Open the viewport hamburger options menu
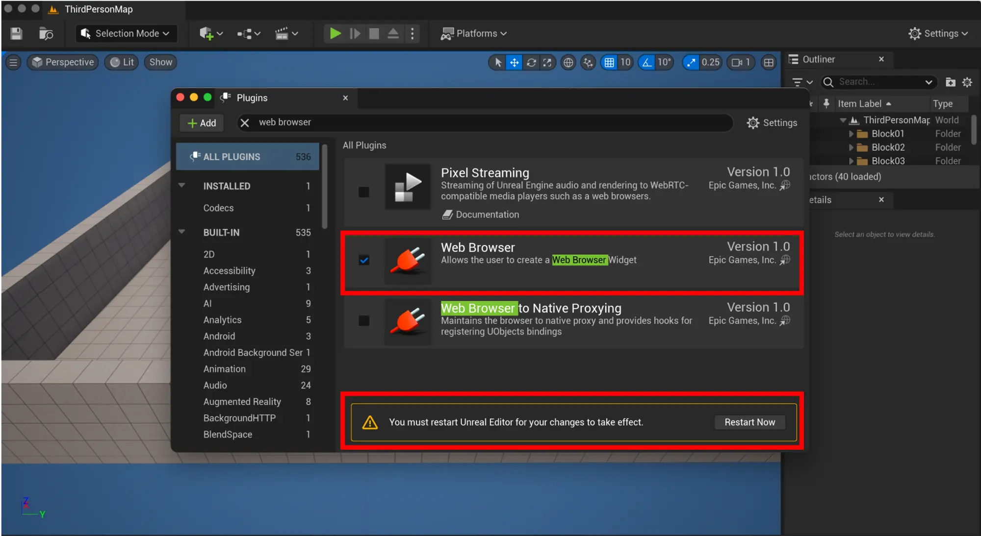The height and width of the screenshot is (536, 981). [x=13, y=62]
